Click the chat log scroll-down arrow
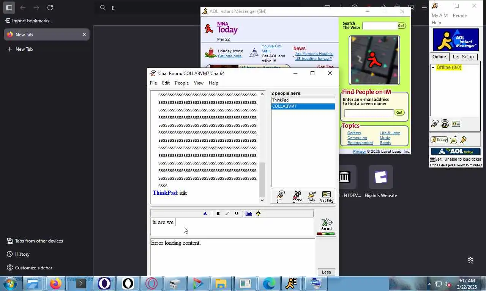Viewport: 486px width, 291px height. click(262, 200)
